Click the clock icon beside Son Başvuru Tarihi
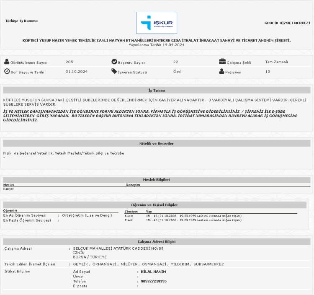Viewport: 314px width, 295px height. pyautogui.click(x=7, y=71)
